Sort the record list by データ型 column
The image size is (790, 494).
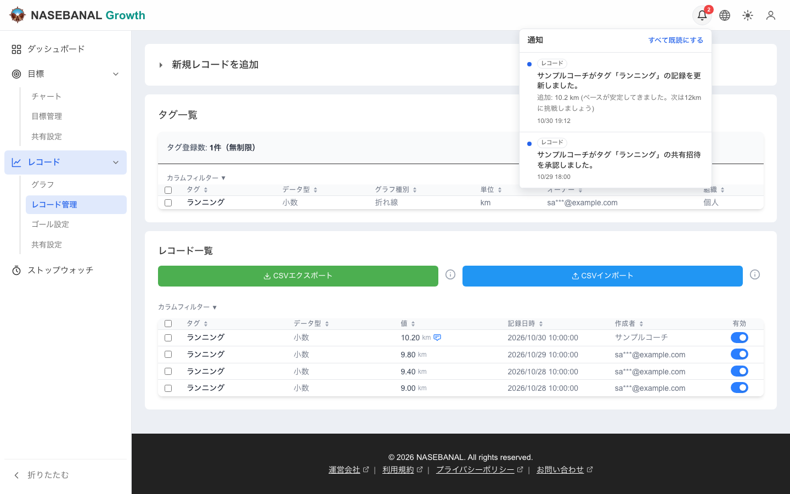click(311, 323)
